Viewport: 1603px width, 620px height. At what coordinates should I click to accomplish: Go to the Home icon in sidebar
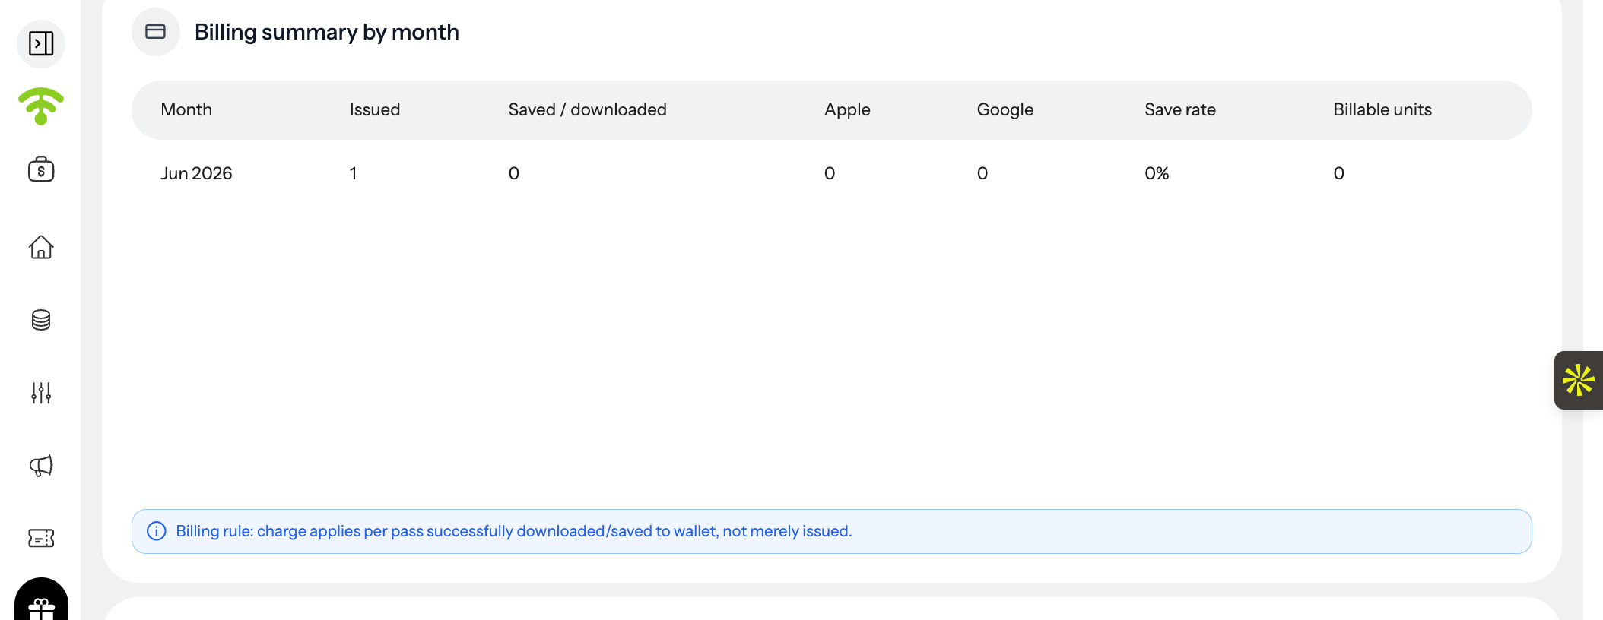click(41, 247)
